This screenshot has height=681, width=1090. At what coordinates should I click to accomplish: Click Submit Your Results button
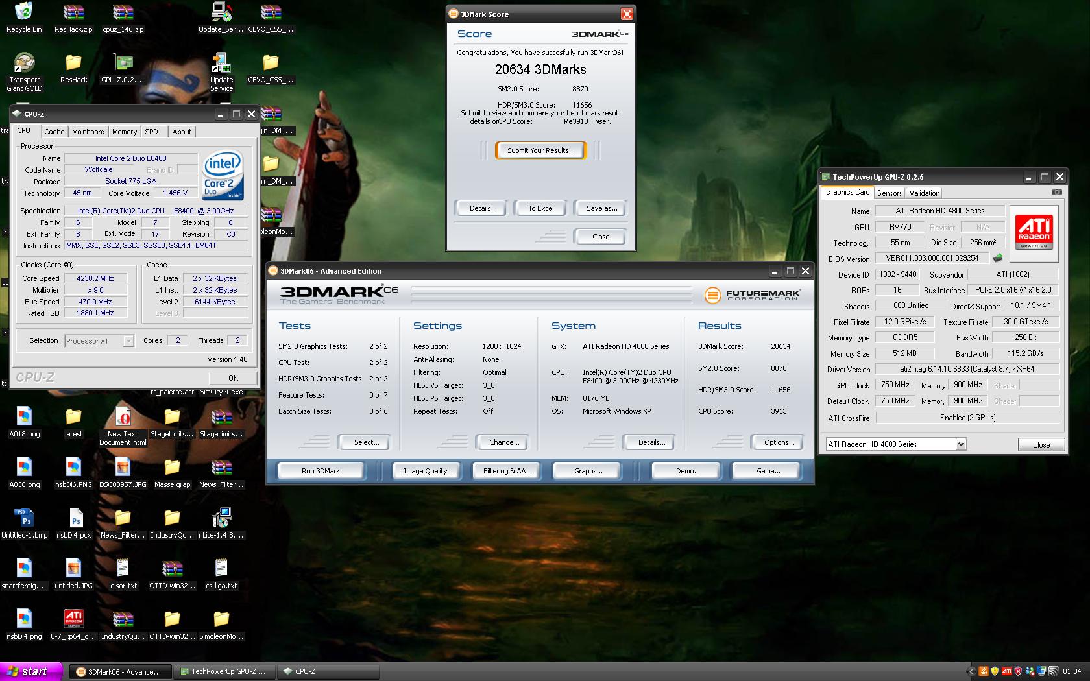tap(540, 150)
